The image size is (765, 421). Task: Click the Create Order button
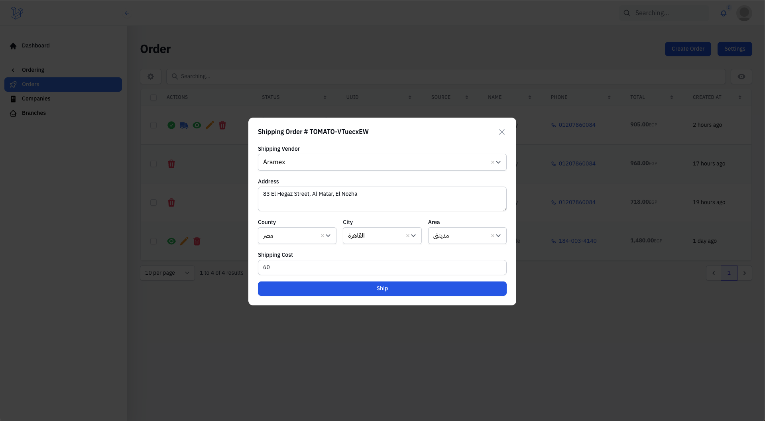click(x=688, y=49)
